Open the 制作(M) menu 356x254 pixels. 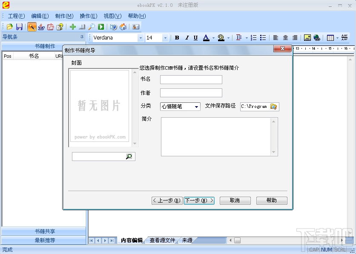tap(64, 16)
